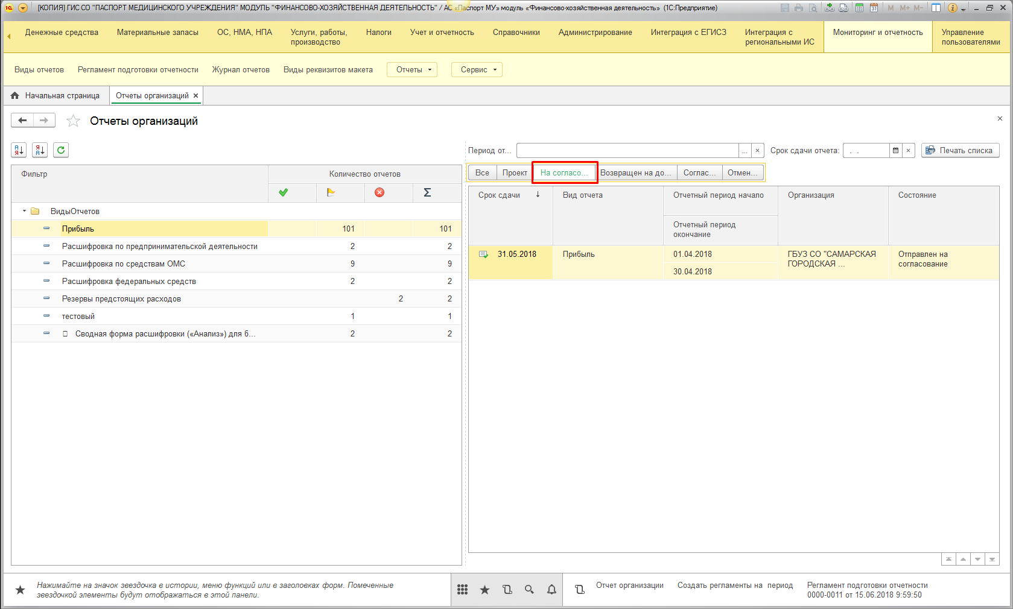Sort the list descending Я-А
This screenshot has height=609, width=1013.
[x=40, y=150]
